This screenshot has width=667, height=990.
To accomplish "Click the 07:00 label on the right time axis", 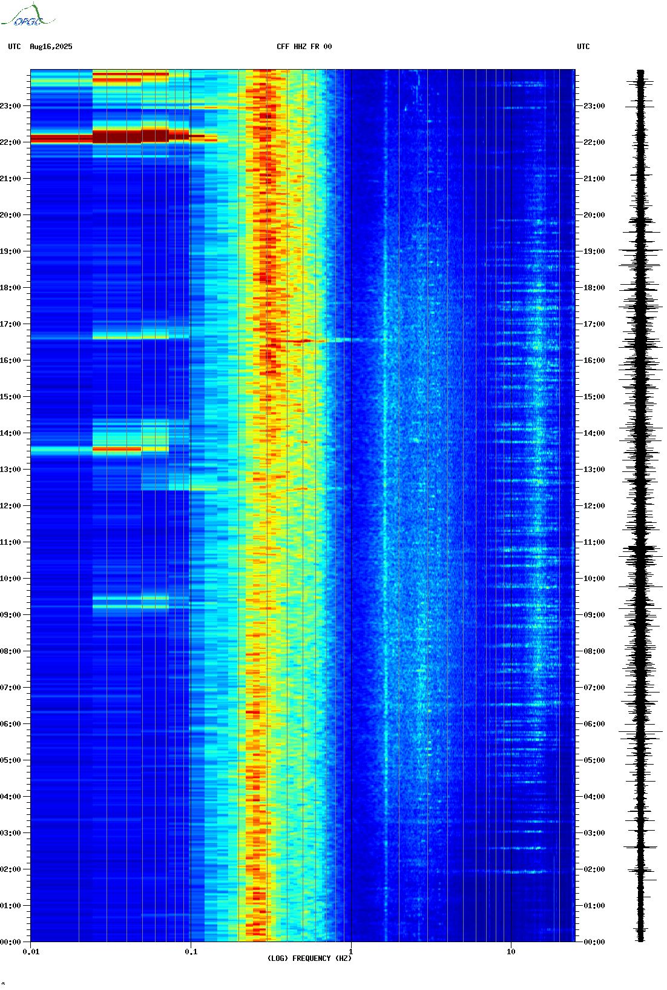I will [594, 688].
